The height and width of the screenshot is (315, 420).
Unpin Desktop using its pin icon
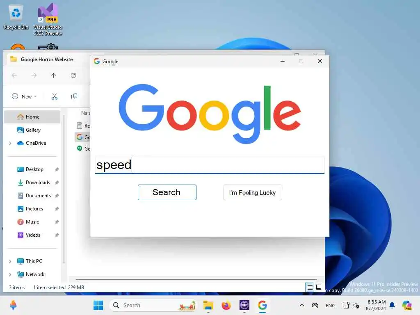point(57,169)
